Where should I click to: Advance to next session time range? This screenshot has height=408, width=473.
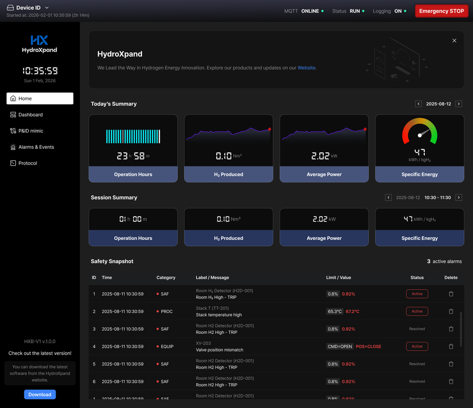click(459, 198)
